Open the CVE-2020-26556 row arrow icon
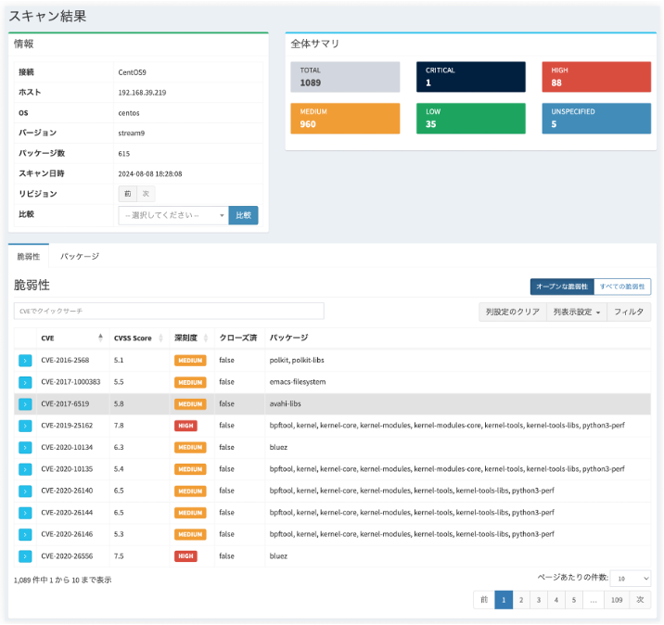Screen dimensions: 664x625 tap(25, 556)
